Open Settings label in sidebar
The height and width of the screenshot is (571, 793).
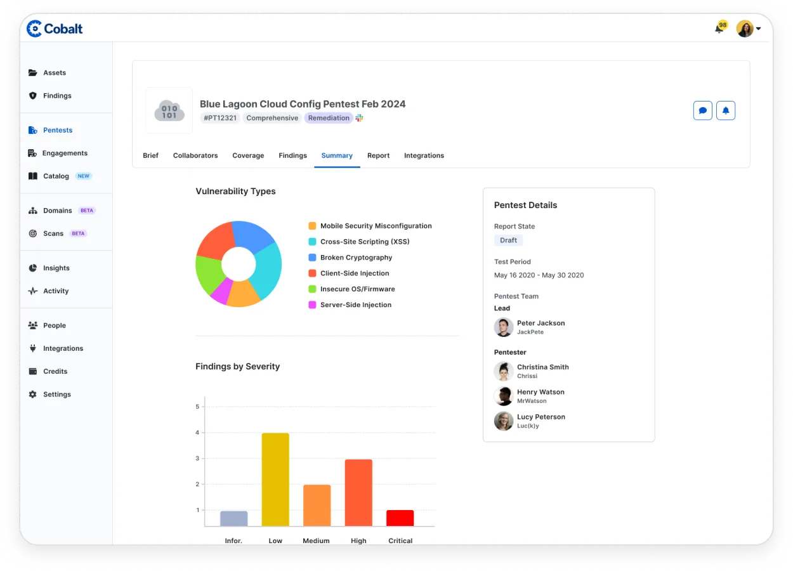point(57,395)
